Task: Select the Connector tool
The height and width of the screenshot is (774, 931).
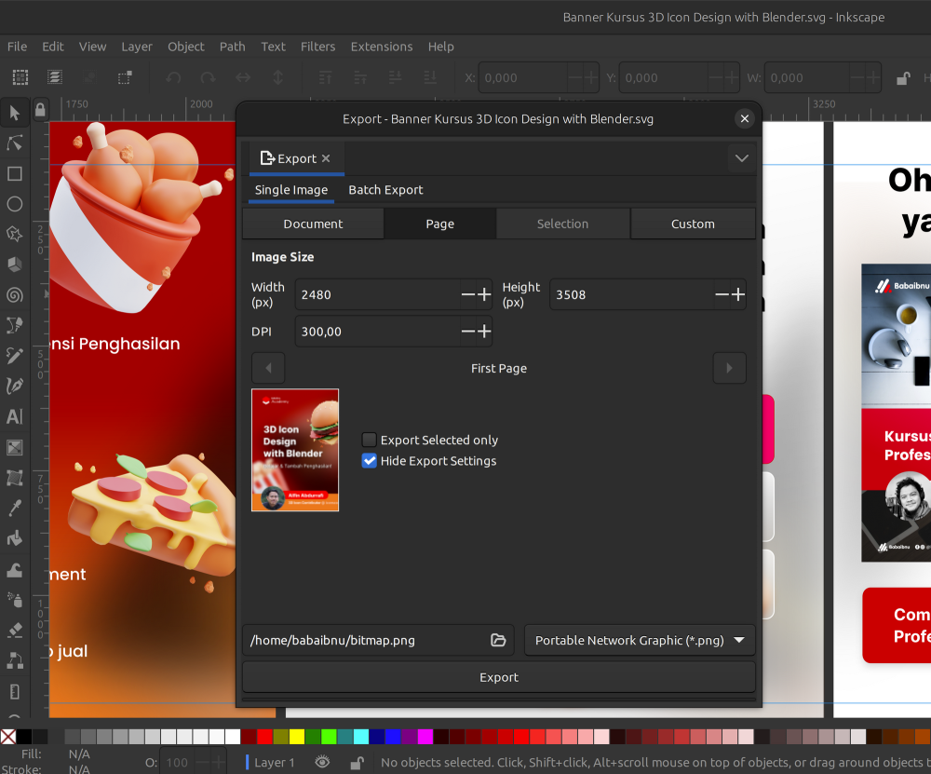Action: (15, 660)
